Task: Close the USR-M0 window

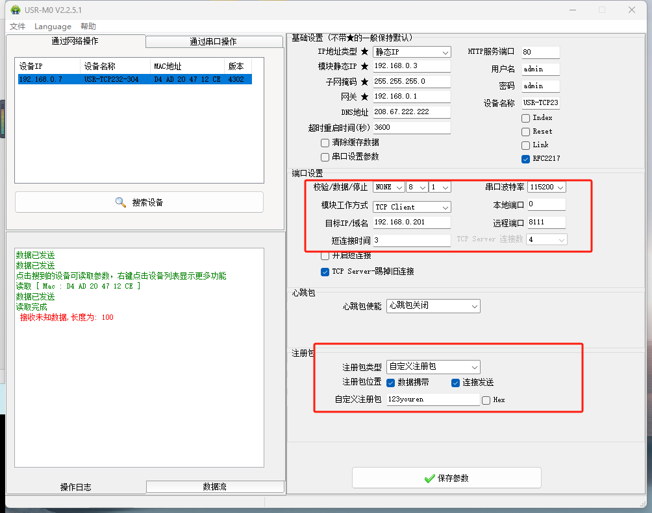Action: 631,10
